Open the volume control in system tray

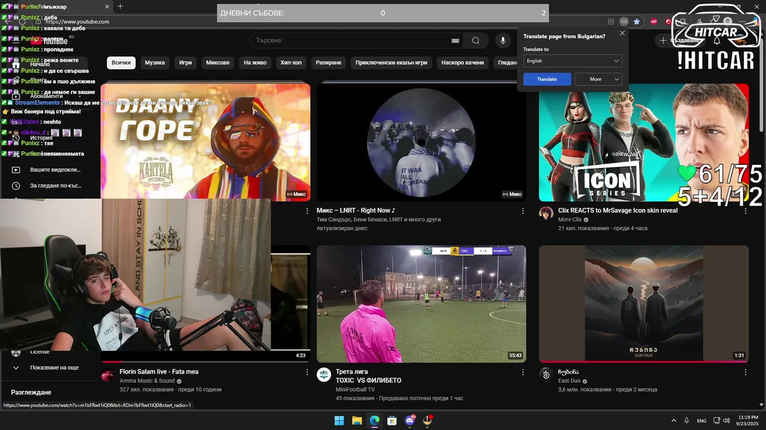click(726, 420)
